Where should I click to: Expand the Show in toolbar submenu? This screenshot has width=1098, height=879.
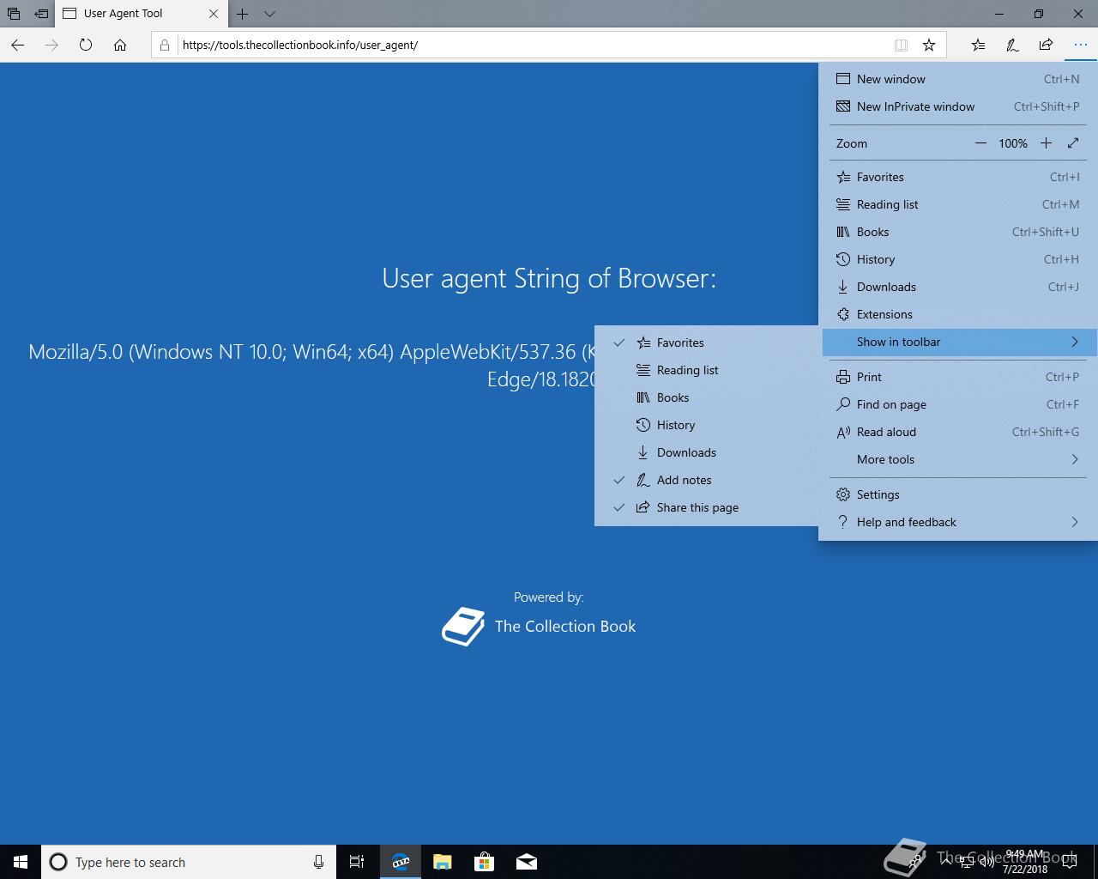[x=958, y=342]
